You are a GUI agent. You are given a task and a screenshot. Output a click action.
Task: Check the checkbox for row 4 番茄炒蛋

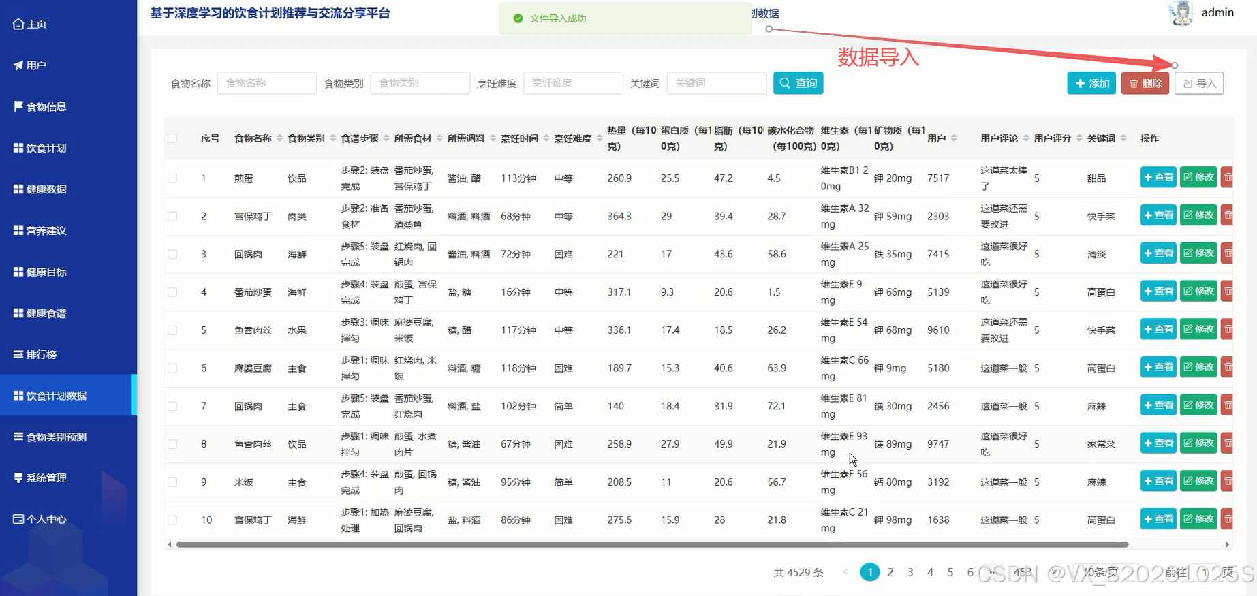(172, 292)
